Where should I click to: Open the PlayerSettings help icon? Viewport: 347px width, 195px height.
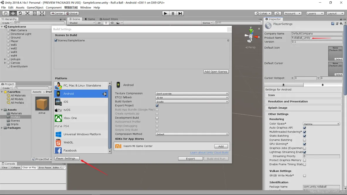pyautogui.click(x=333, y=24)
